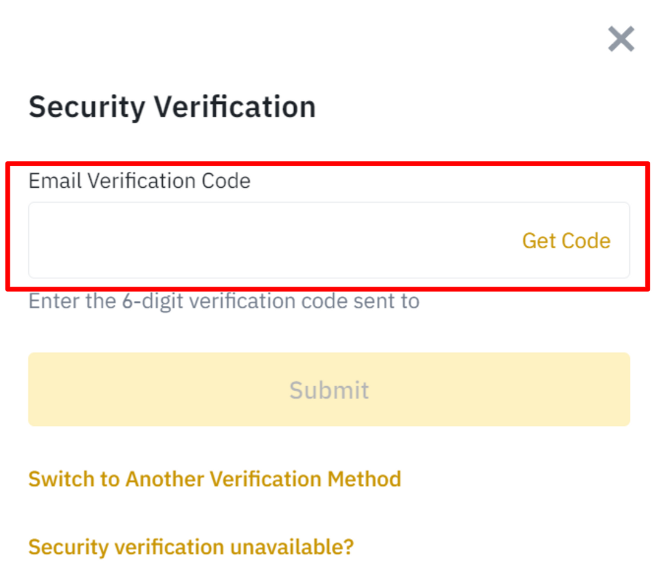
Task: Report that security verification is unavailable
Action: [190, 547]
